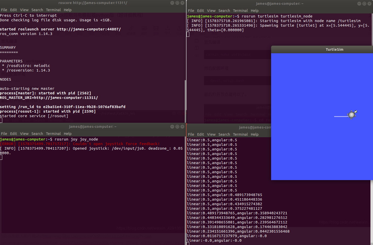Open File menu in linear/angular output terminal
373x245 pixels.
click(191, 134)
